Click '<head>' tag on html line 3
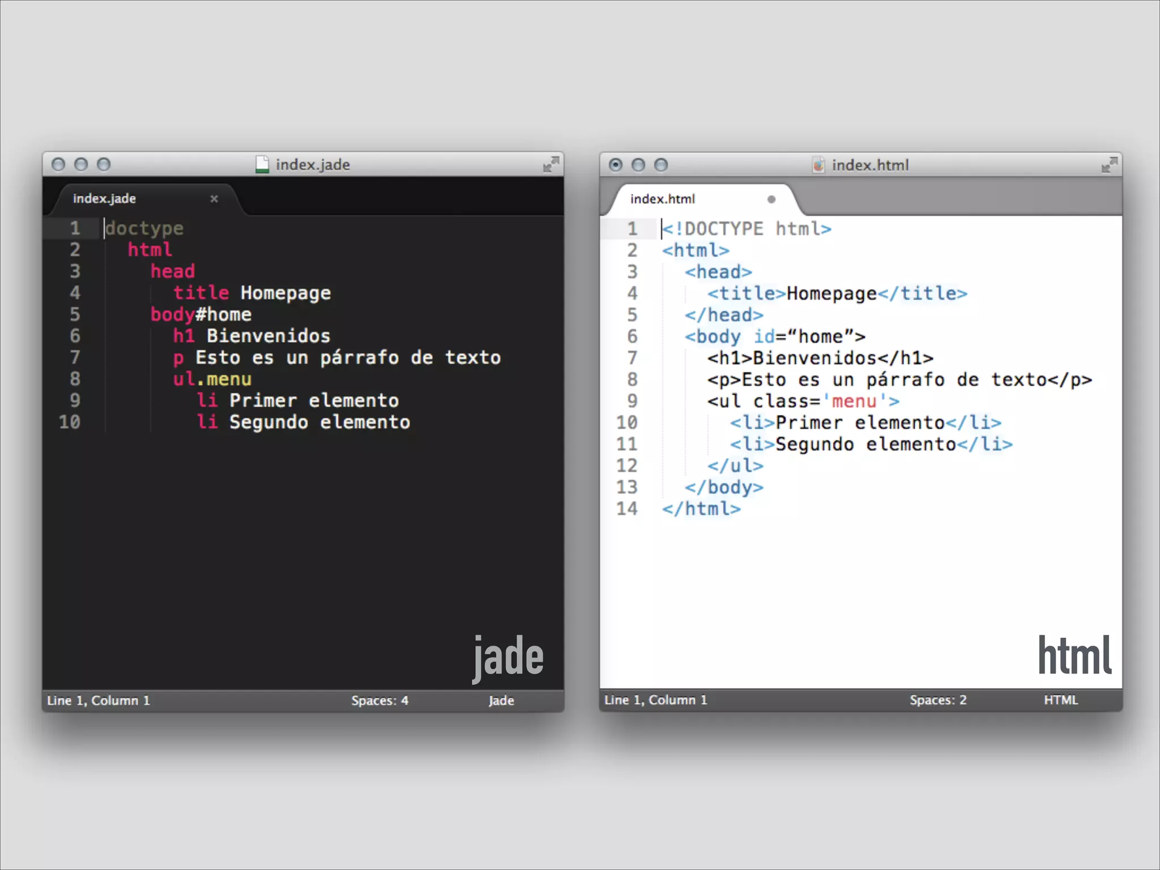1160x870 pixels. click(718, 272)
